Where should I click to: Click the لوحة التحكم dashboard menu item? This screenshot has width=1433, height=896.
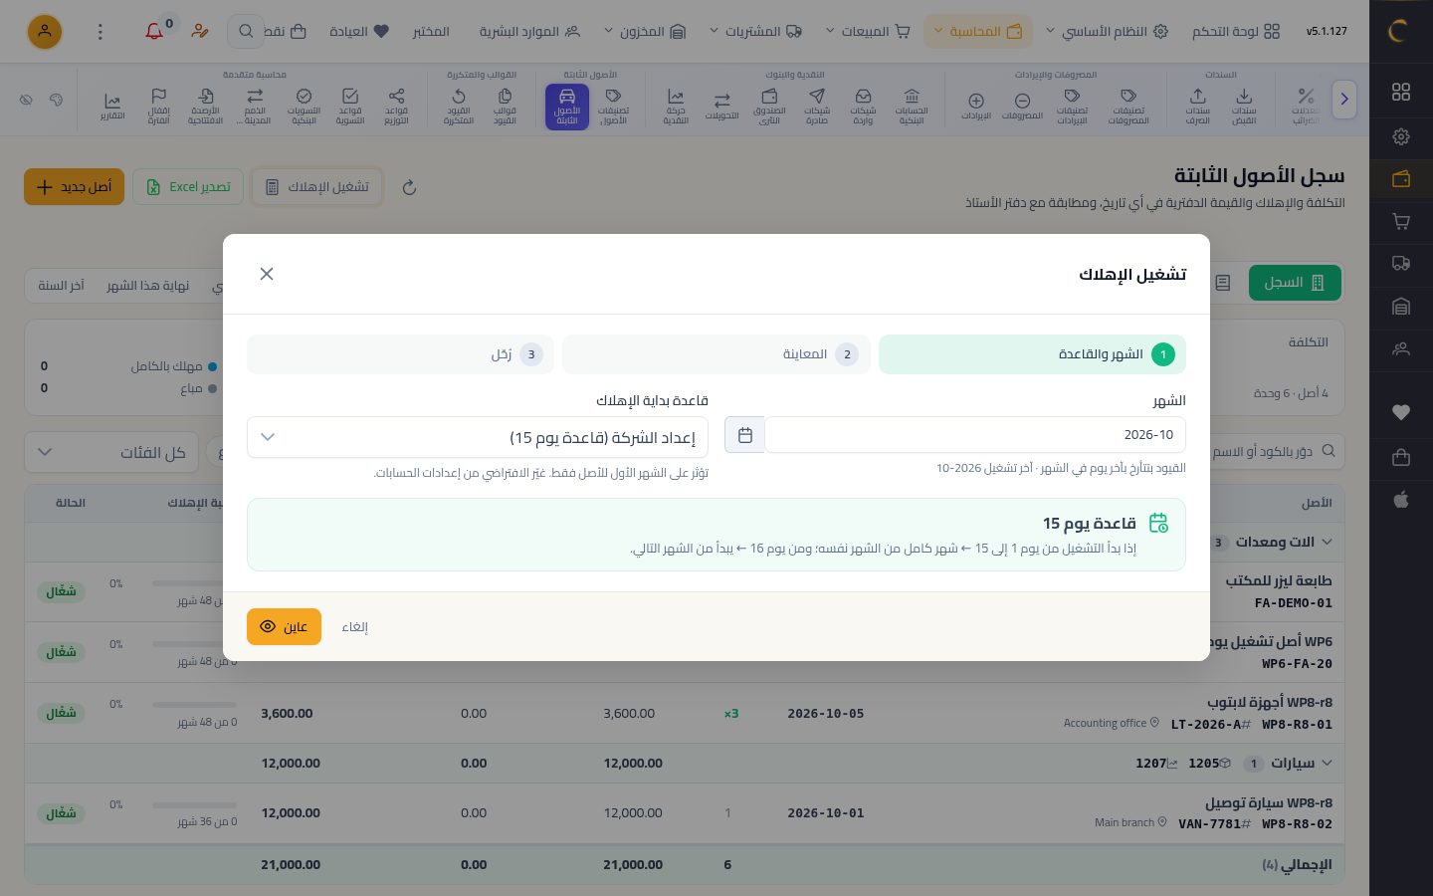[x=1236, y=32]
